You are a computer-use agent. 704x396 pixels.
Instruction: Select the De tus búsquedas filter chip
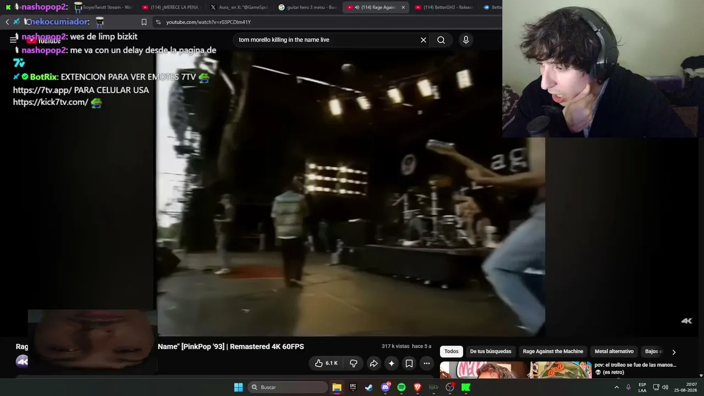pyautogui.click(x=491, y=351)
